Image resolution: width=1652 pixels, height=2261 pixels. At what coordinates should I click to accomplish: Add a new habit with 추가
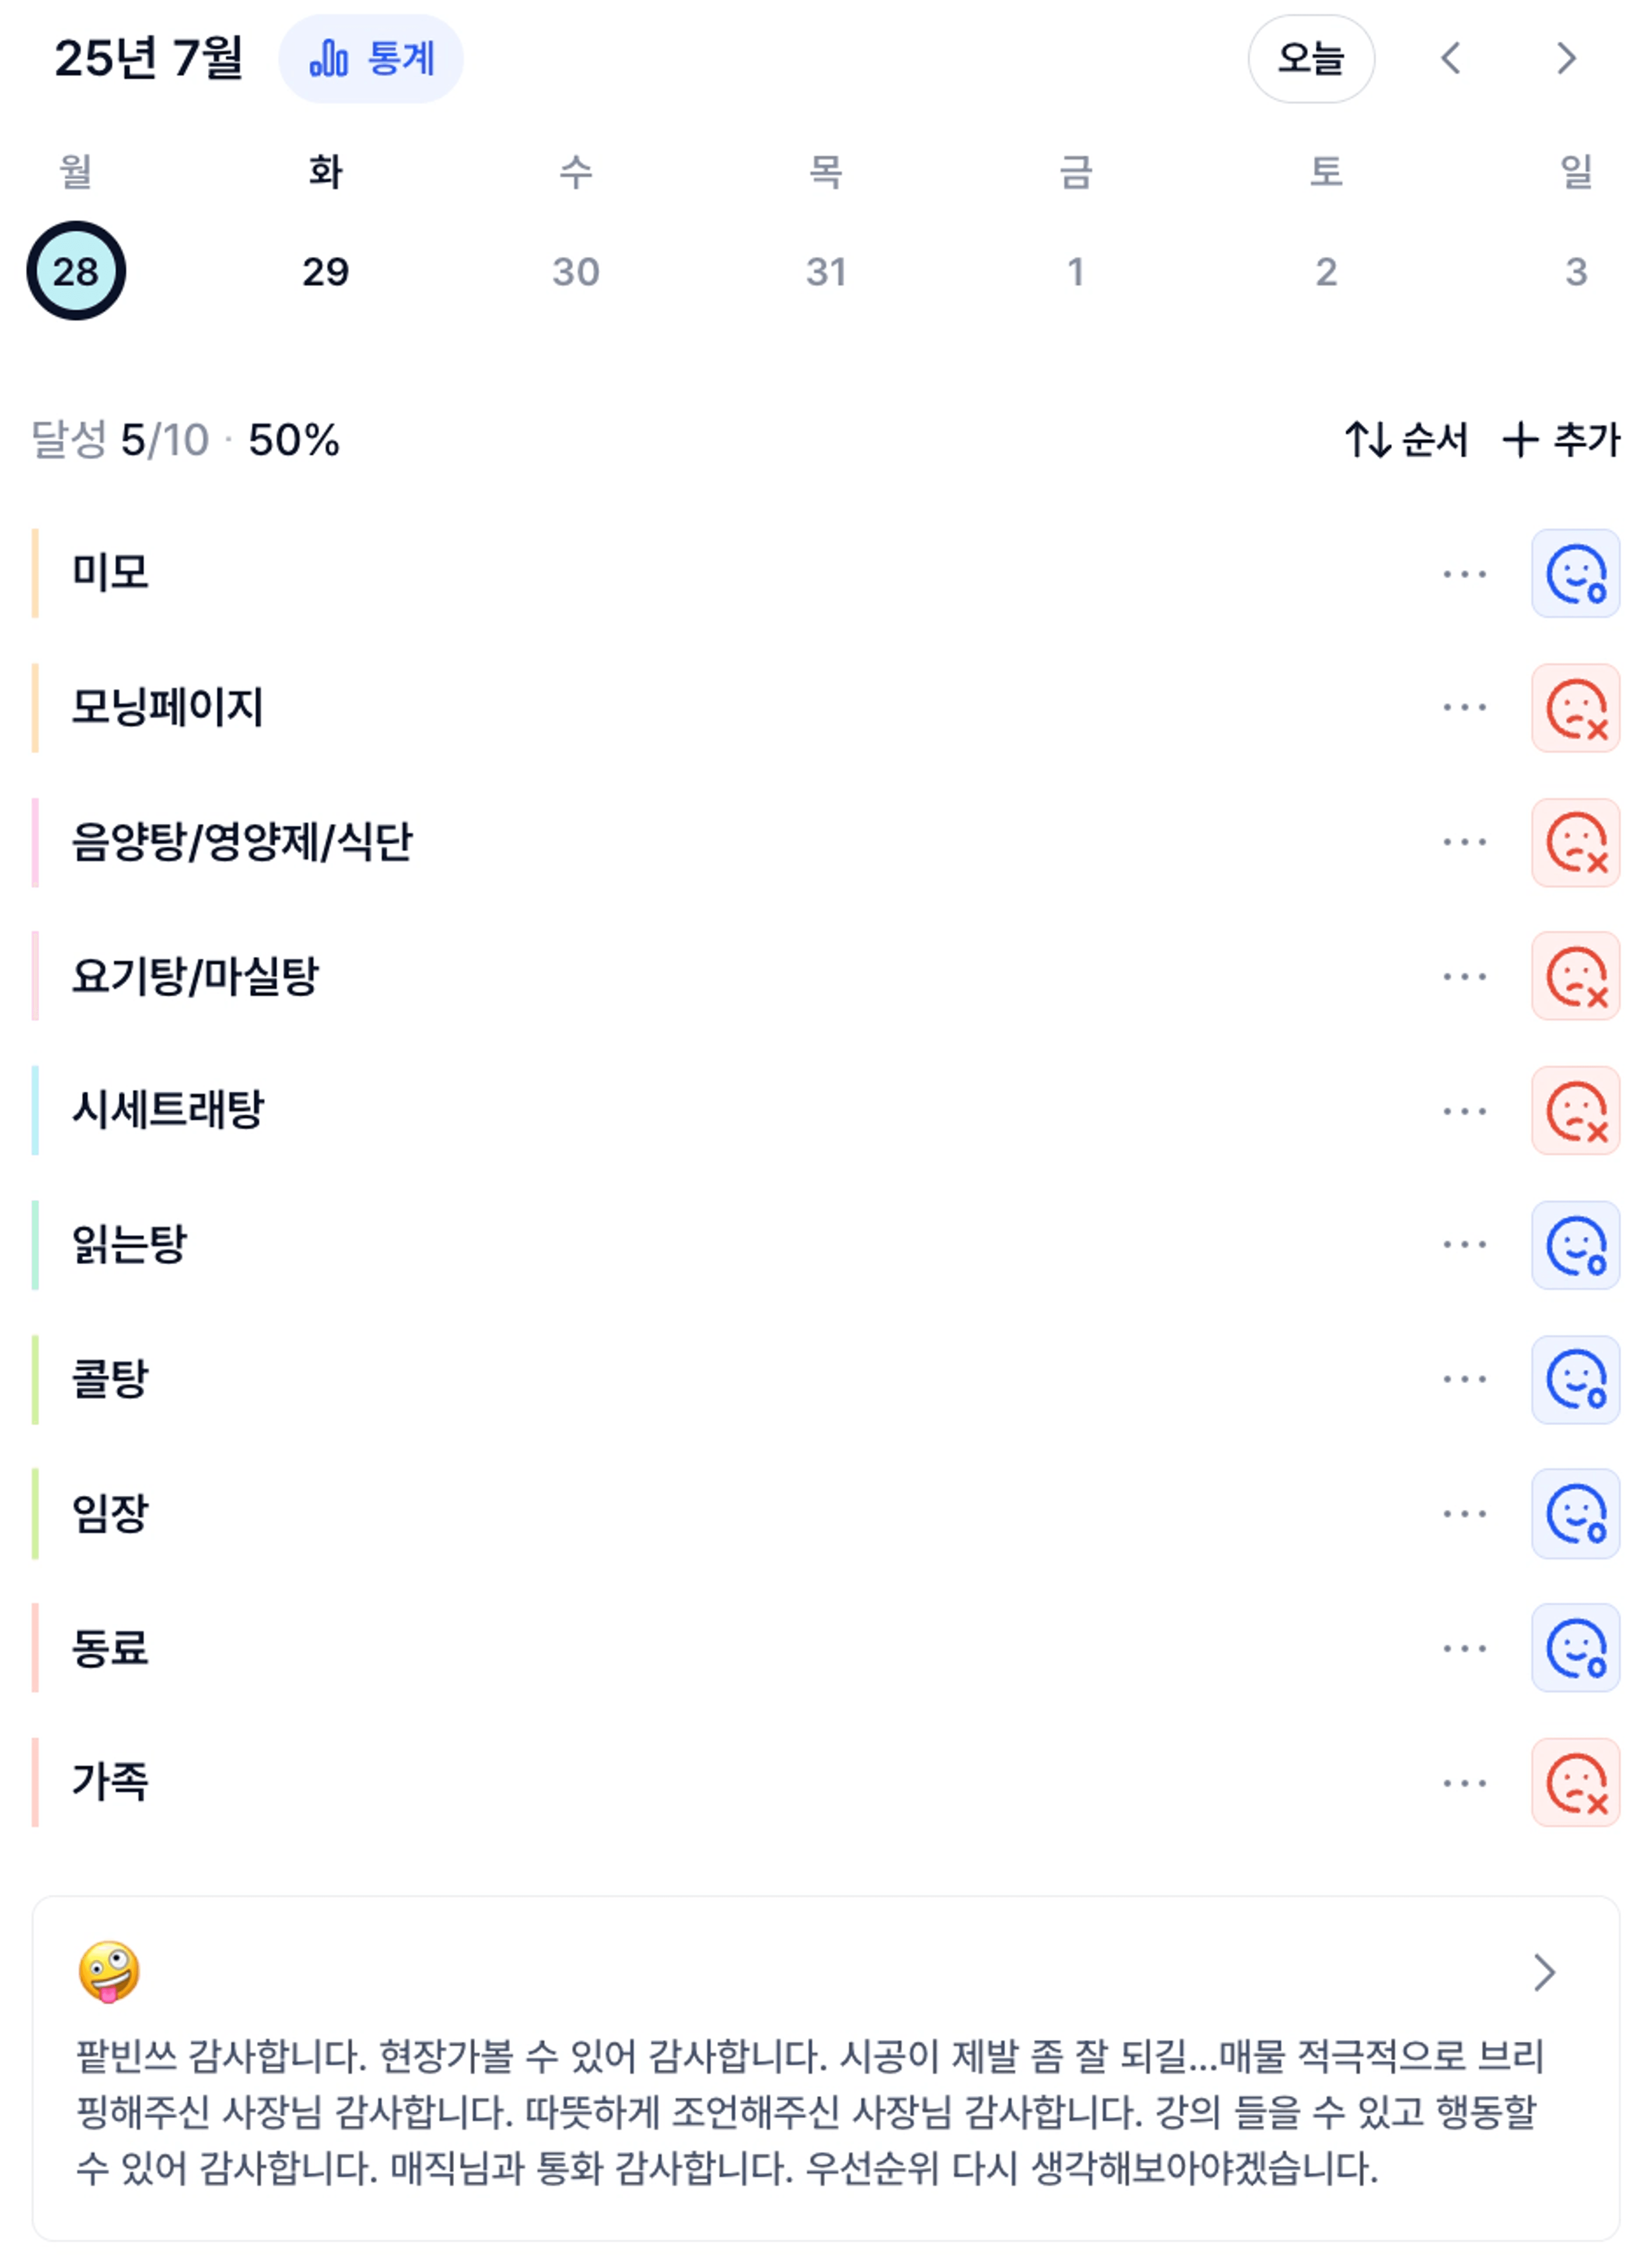coord(1560,439)
